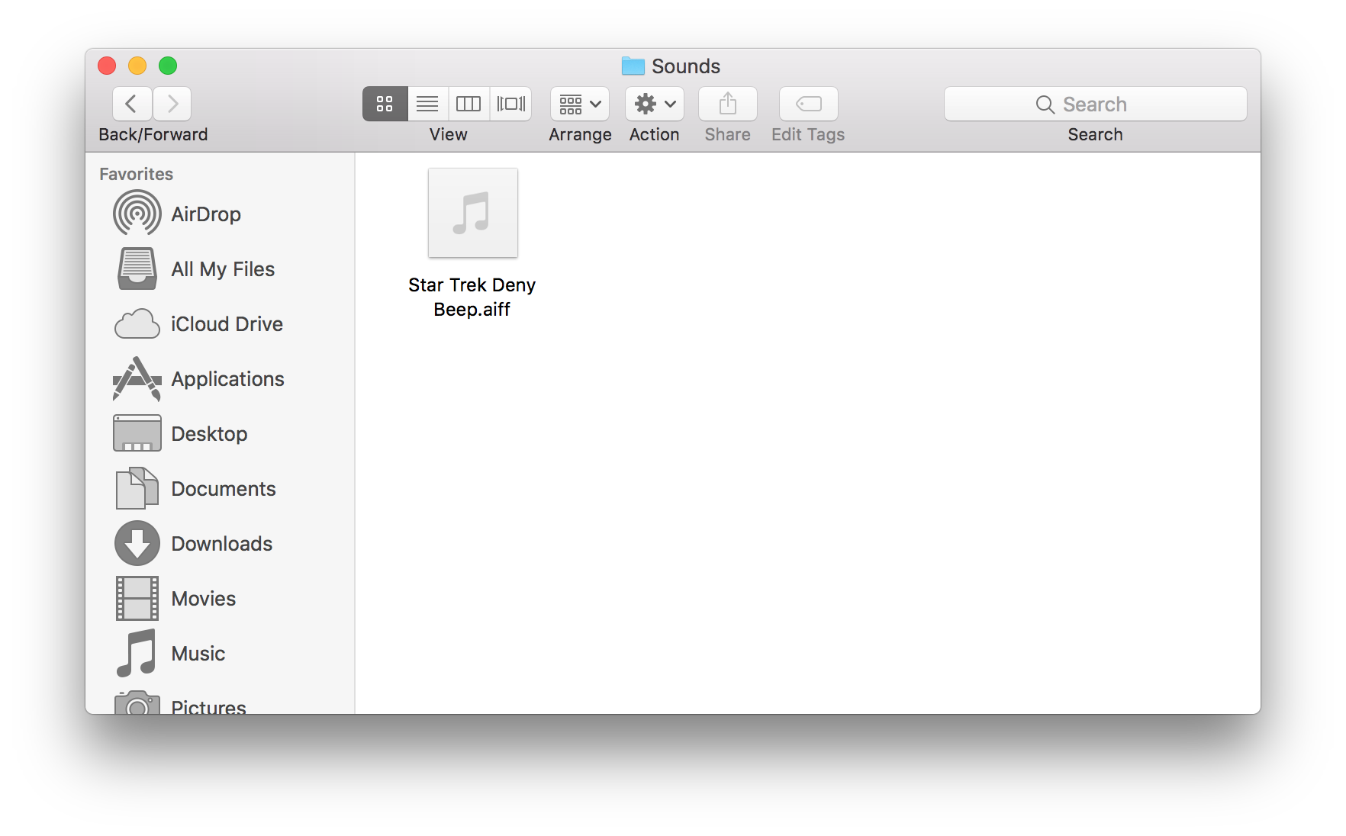Switch to list view
Screen dimensions: 1346x836
(427, 104)
